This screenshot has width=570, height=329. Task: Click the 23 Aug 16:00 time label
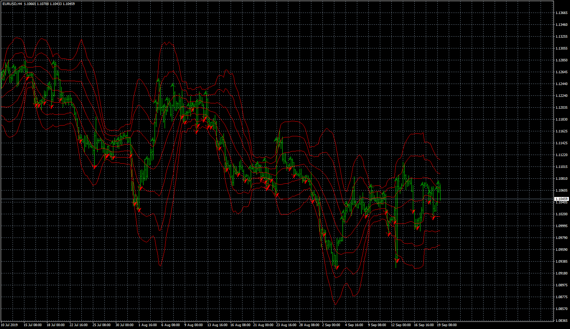(x=286, y=325)
